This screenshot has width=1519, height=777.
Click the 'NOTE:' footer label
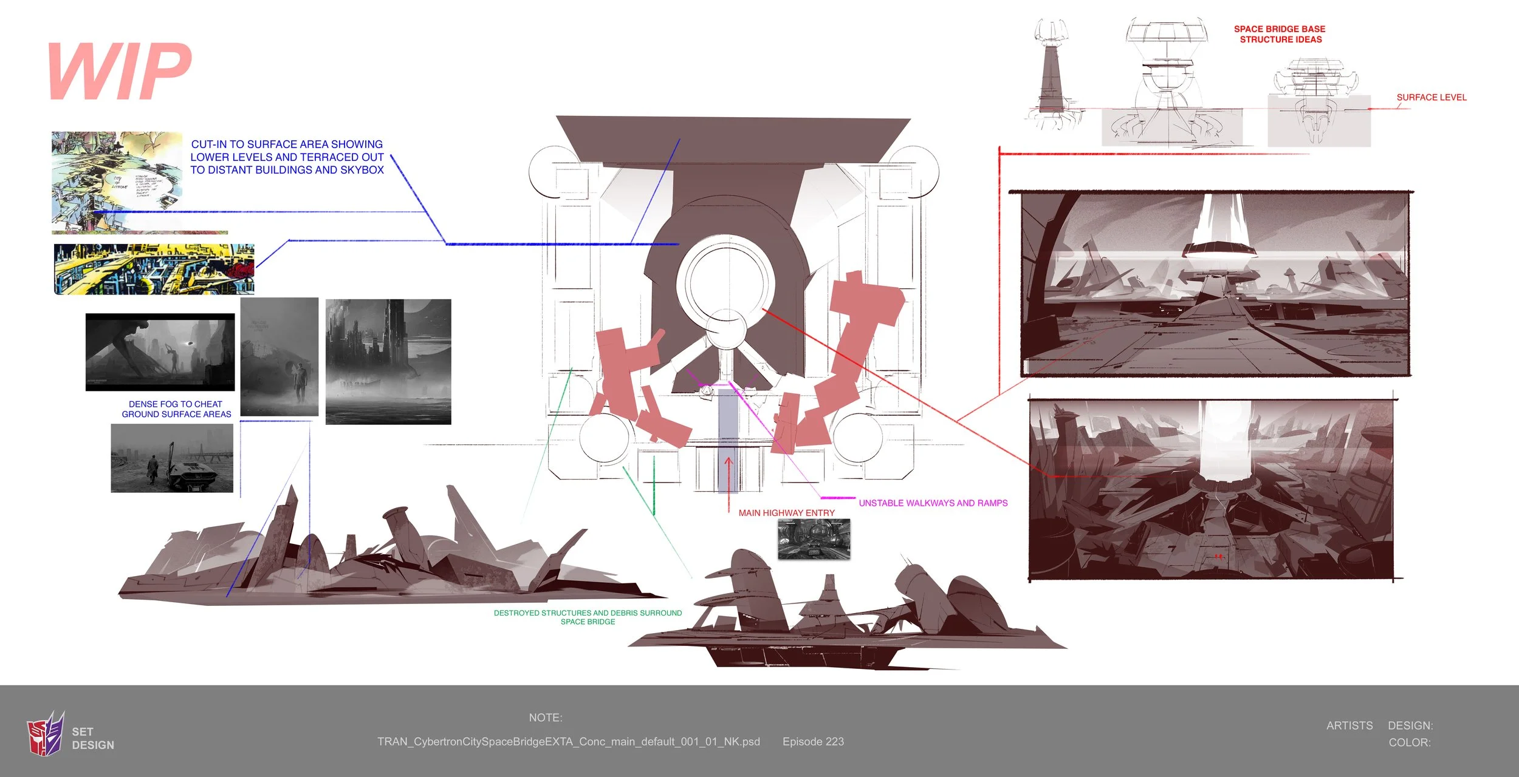[546, 718]
